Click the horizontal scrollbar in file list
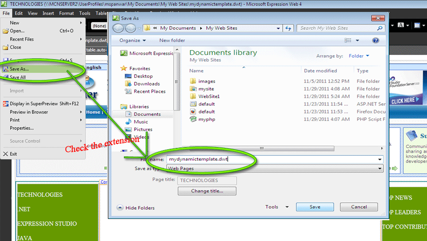427x241 pixels. 262,148
